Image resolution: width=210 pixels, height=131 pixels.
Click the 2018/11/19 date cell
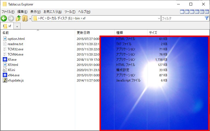(88, 60)
